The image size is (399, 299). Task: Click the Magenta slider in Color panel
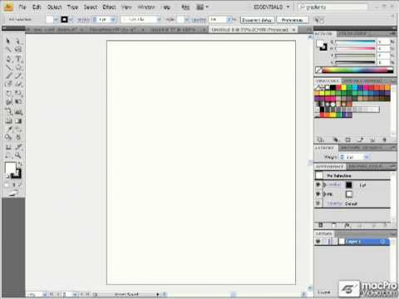coord(355,49)
